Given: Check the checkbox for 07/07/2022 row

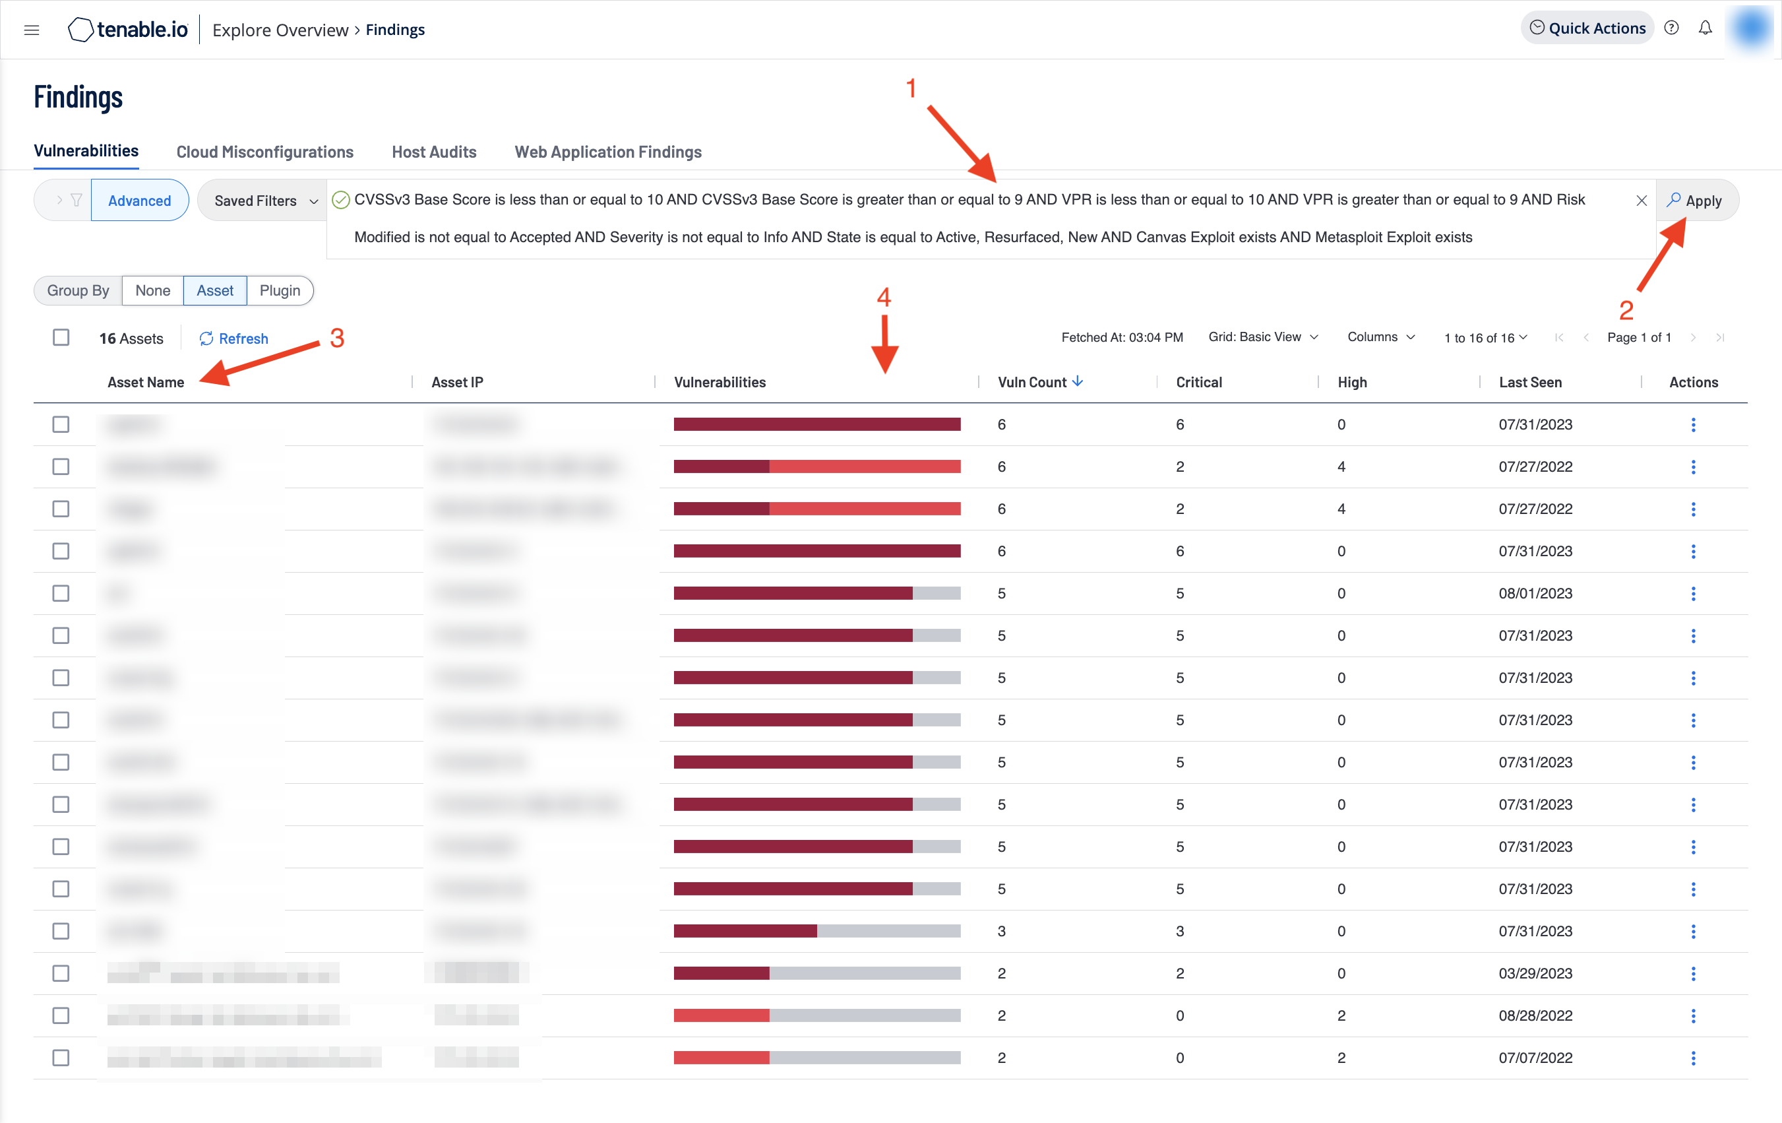Looking at the screenshot, I should (x=61, y=1057).
